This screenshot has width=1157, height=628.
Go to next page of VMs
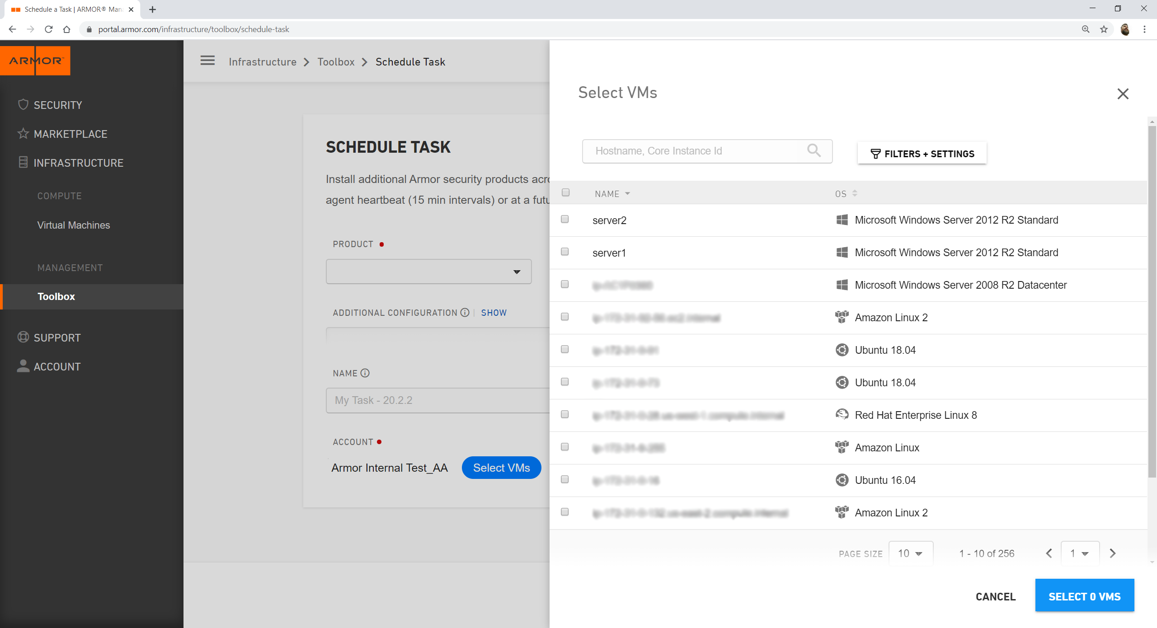(x=1113, y=553)
